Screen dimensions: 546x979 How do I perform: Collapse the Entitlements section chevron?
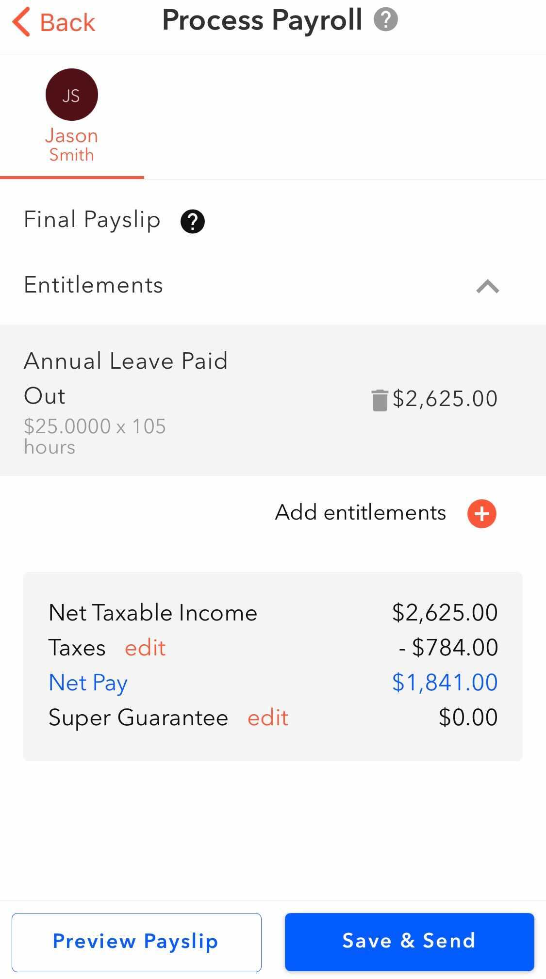[487, 287]
